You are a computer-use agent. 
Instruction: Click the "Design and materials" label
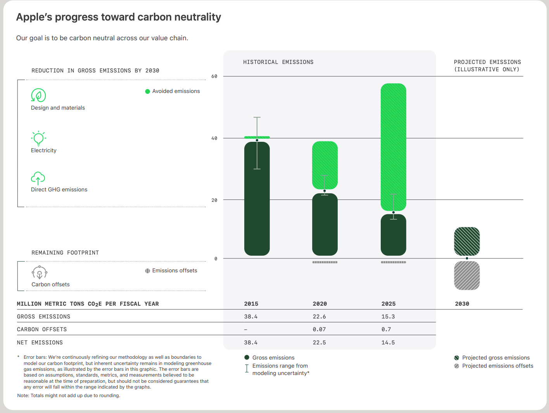point(58,108)
